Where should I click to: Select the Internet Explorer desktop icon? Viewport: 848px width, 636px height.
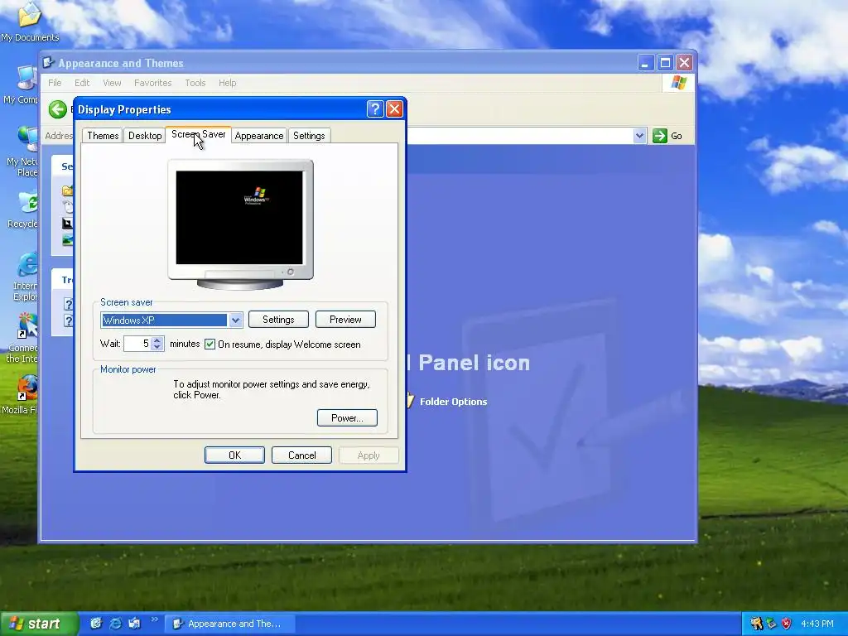point(25,277)
